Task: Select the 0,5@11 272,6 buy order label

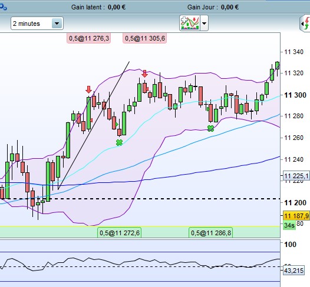Action: [x=120, y=233]
